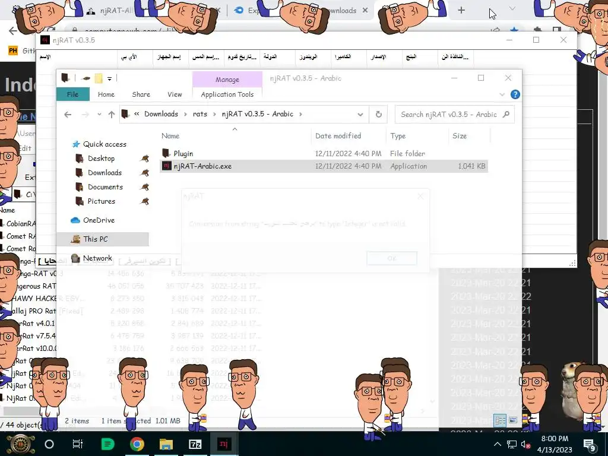Image resolution: width=608 pixels, height=456 pixels.
Task: Open the Share ribbon tab
Action: (x=141, y=94)
